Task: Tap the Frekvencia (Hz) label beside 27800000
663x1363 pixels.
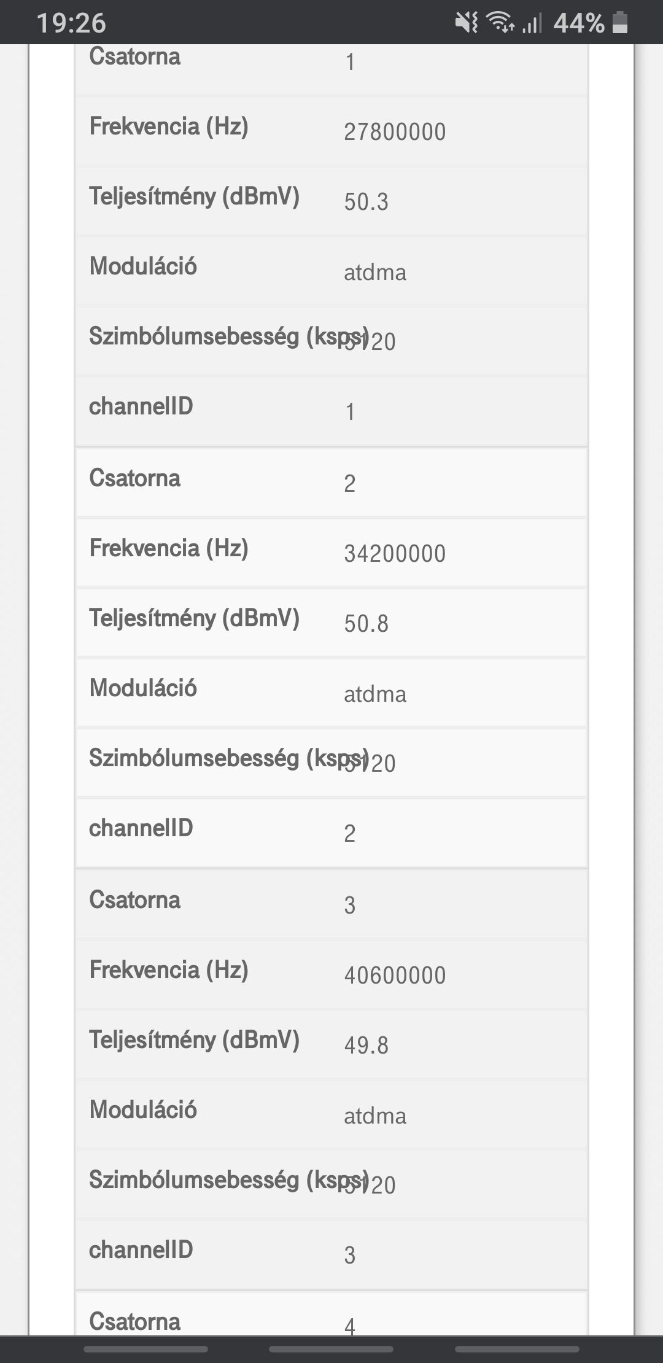Action: [169, 126]
